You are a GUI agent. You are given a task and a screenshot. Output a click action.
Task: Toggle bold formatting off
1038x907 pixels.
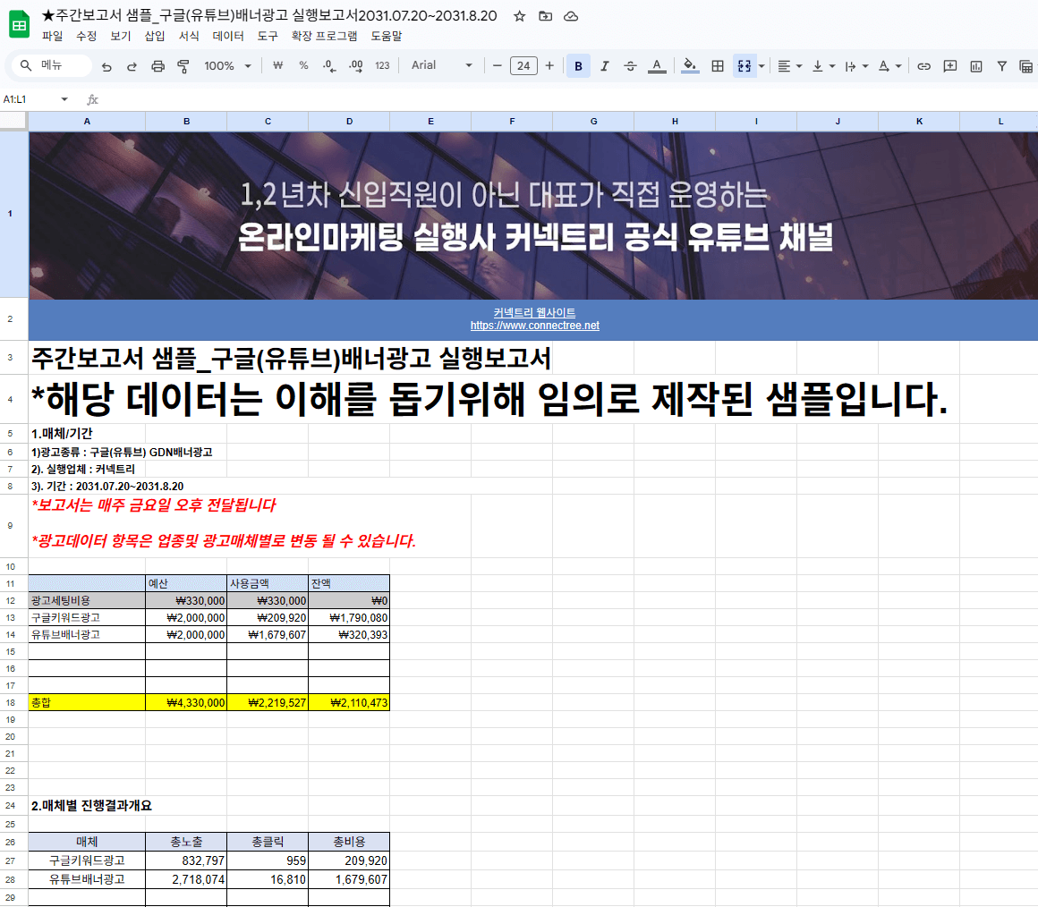(x=578, y=65)
